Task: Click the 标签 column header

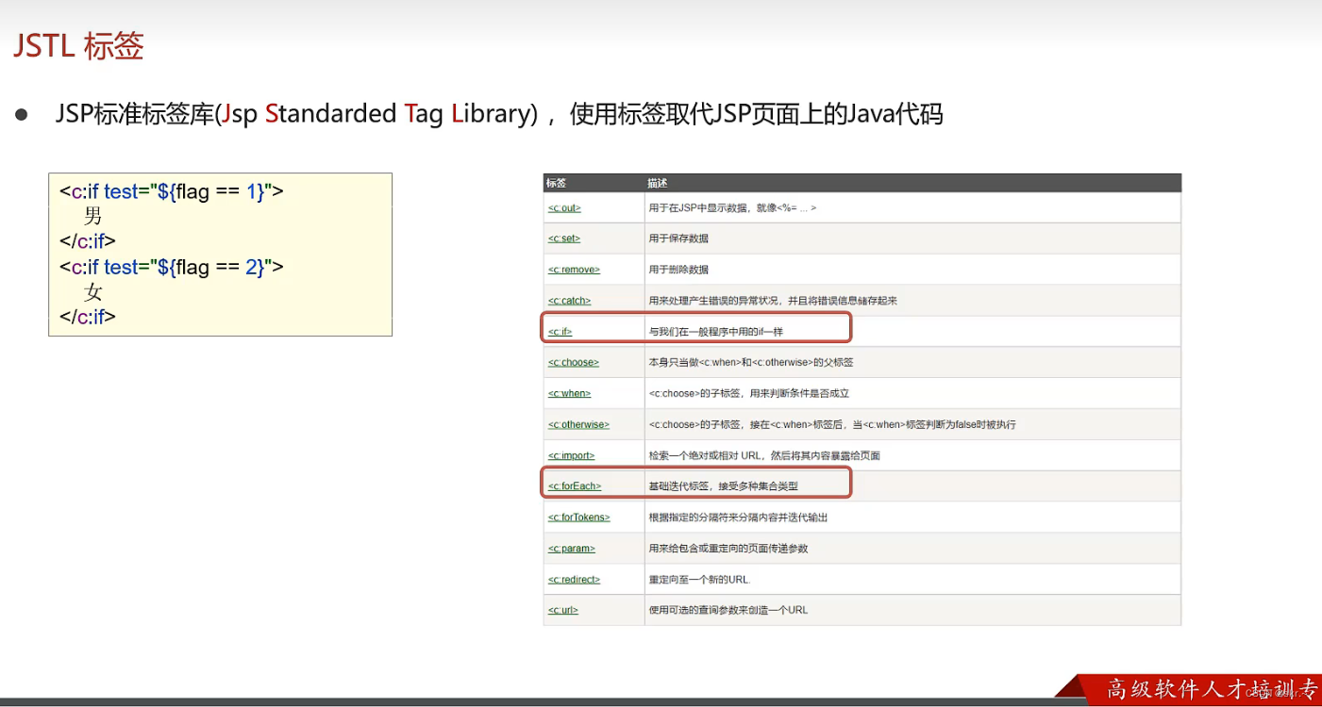Action: pyautogui.click(x=557, y=183)
